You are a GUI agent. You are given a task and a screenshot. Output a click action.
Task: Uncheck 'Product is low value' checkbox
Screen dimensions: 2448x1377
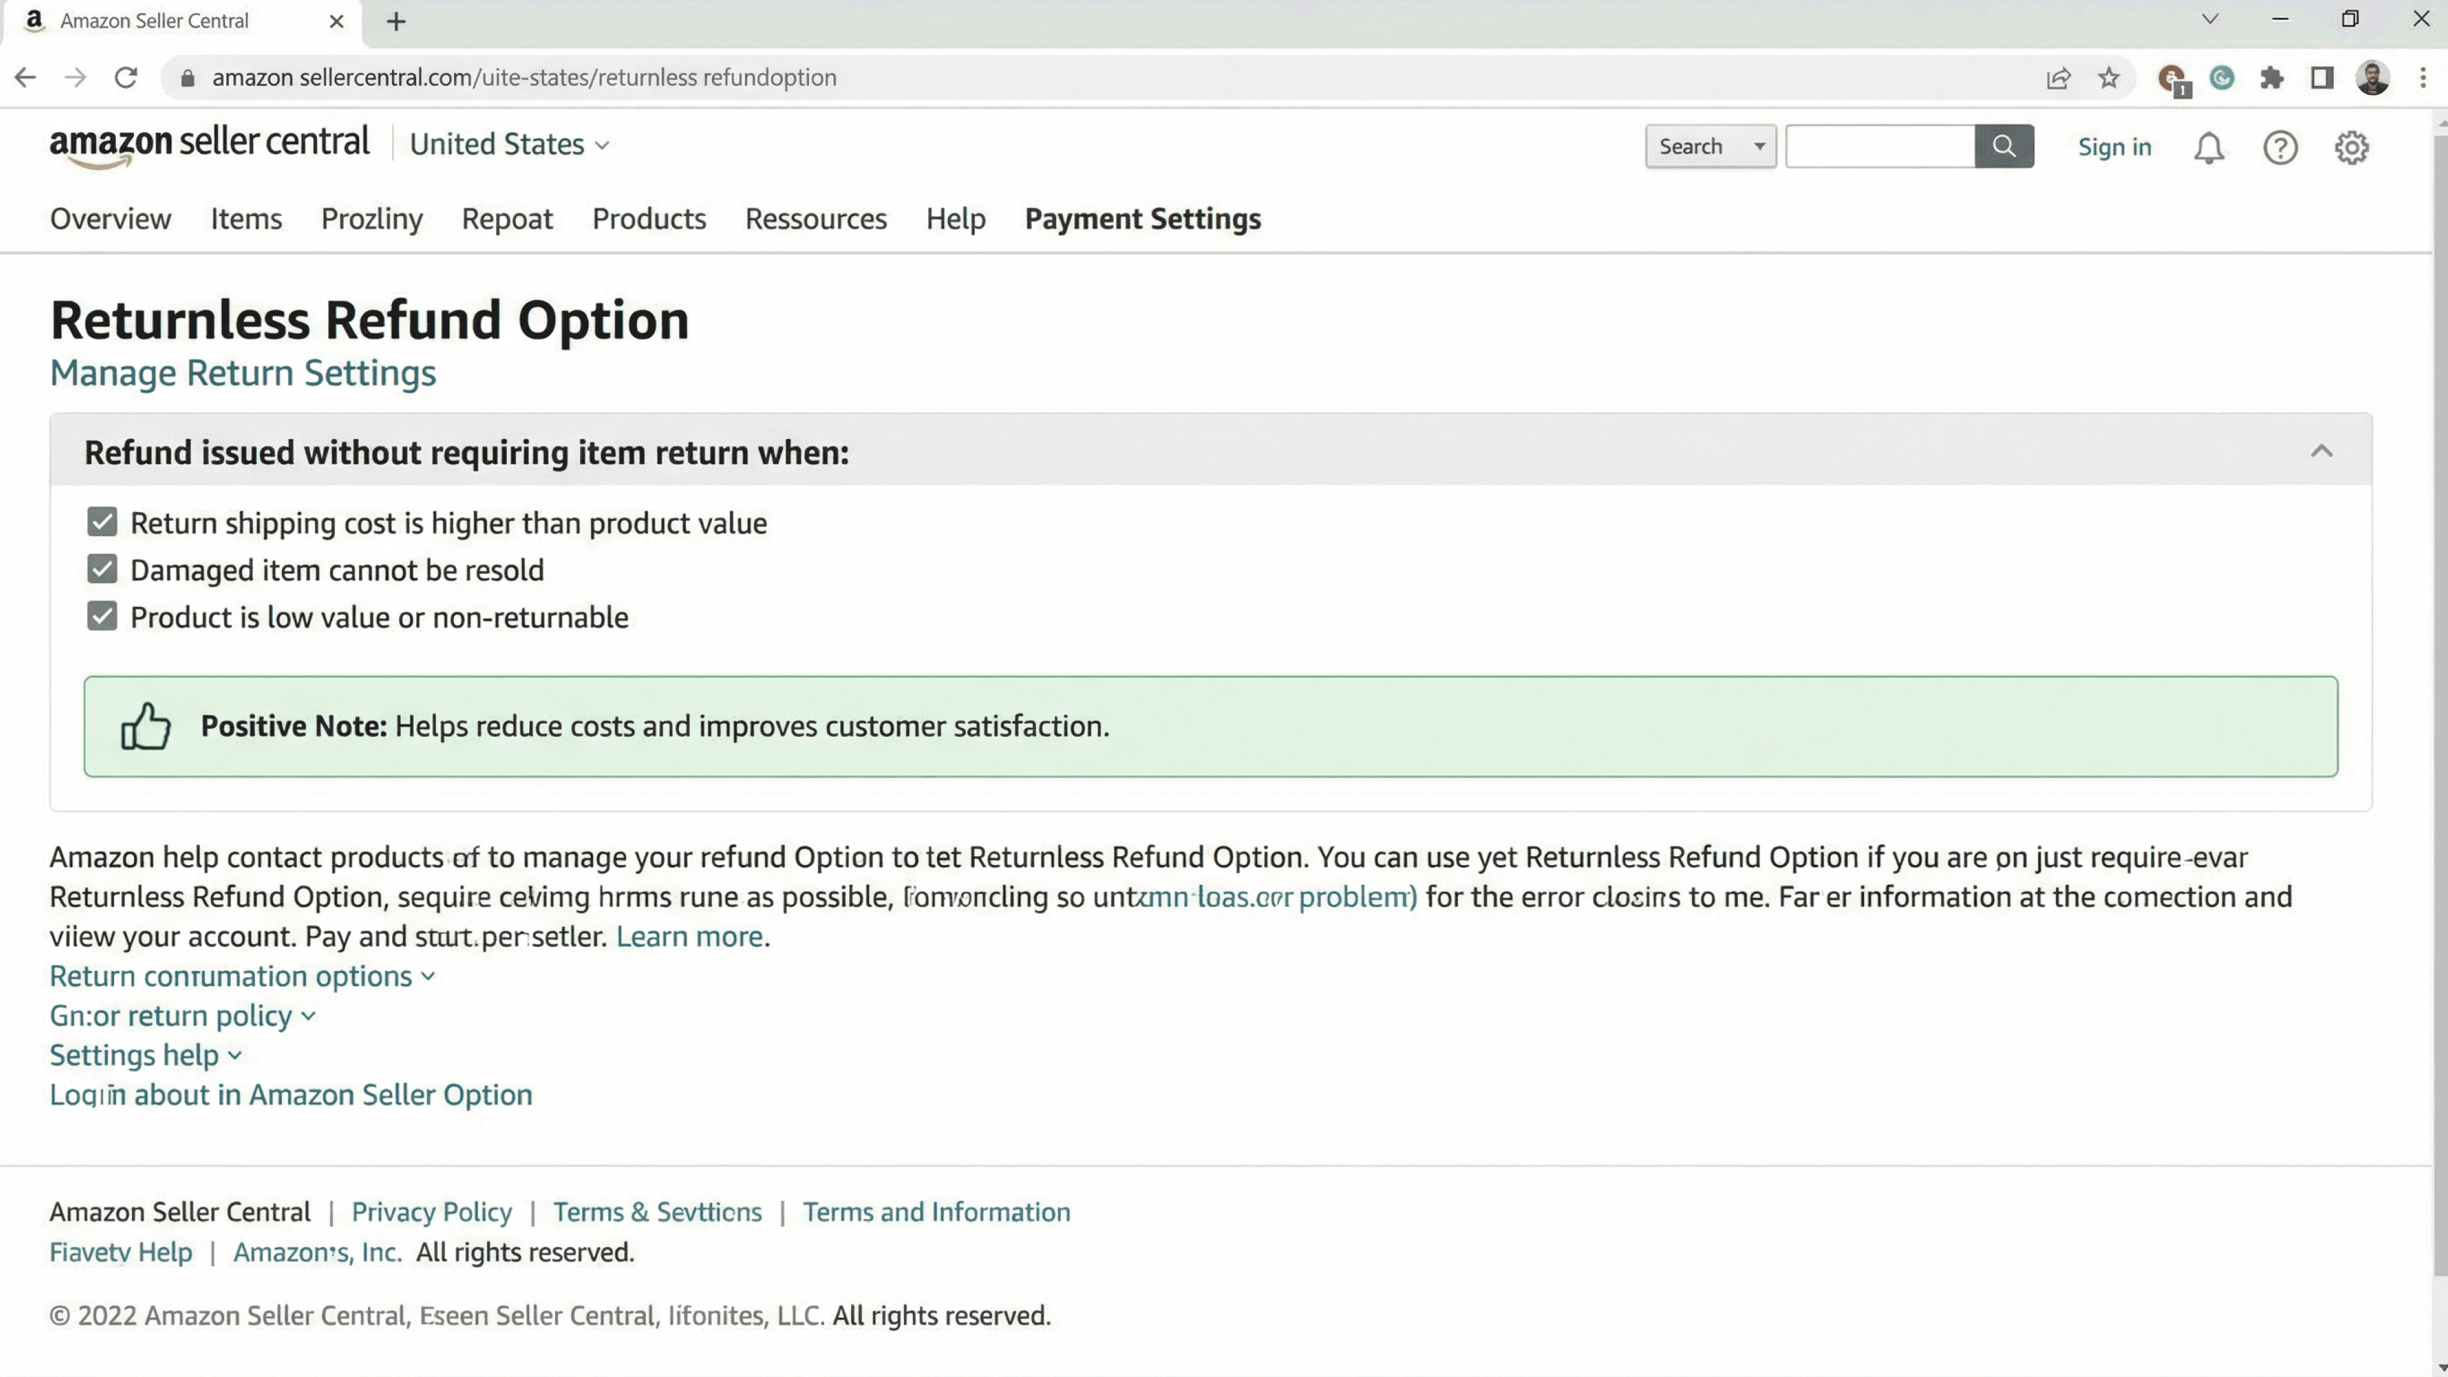[102, 616]
